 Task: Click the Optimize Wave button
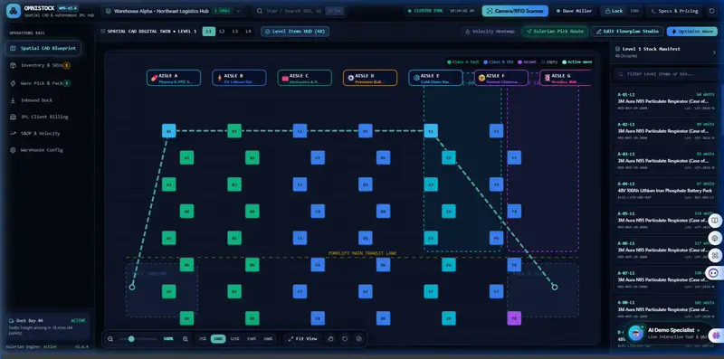click(692, 32)
